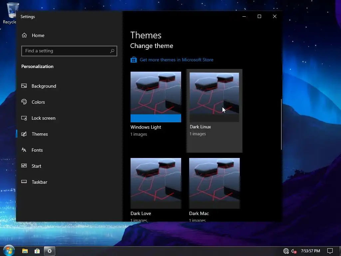Open the Background settings page
This screenshot has width=341, height=256.
click(44, 86)
